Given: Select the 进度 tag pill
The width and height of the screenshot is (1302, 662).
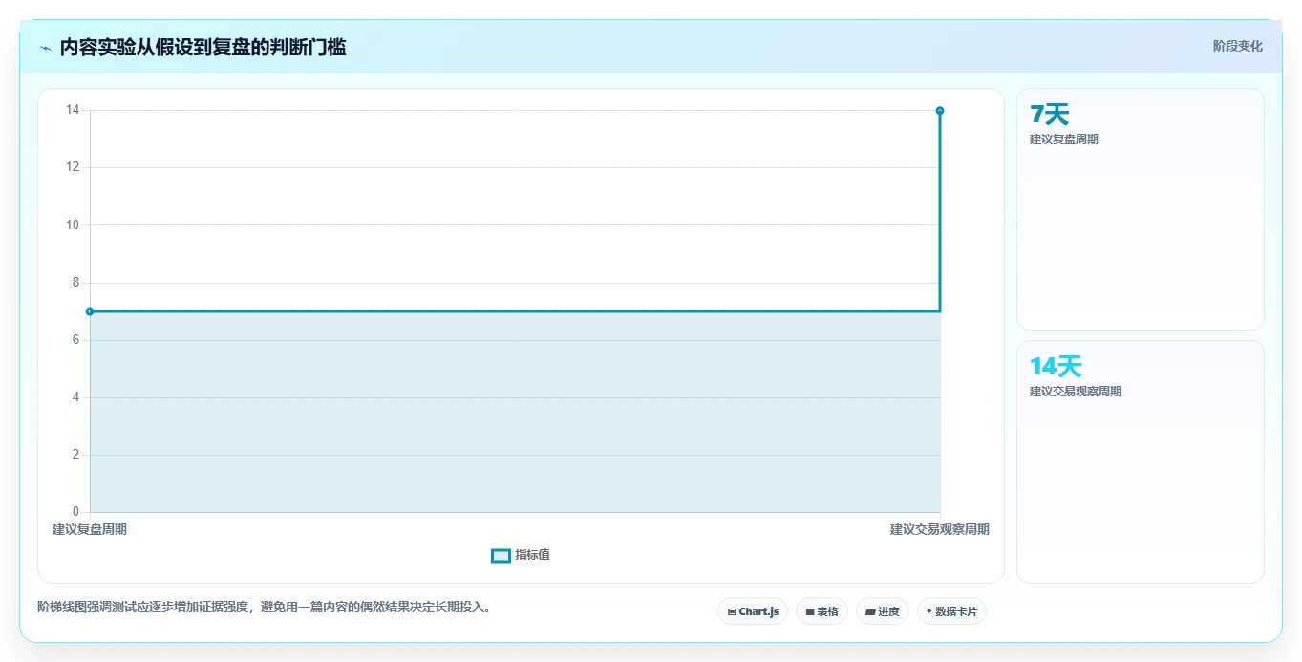Looking at the screenshot, I should 882,611.
